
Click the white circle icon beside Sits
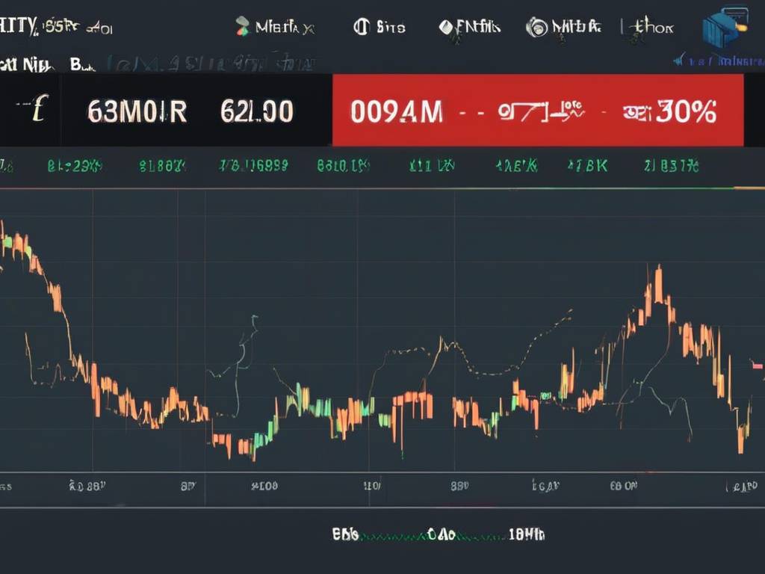[x=362, y=26]
